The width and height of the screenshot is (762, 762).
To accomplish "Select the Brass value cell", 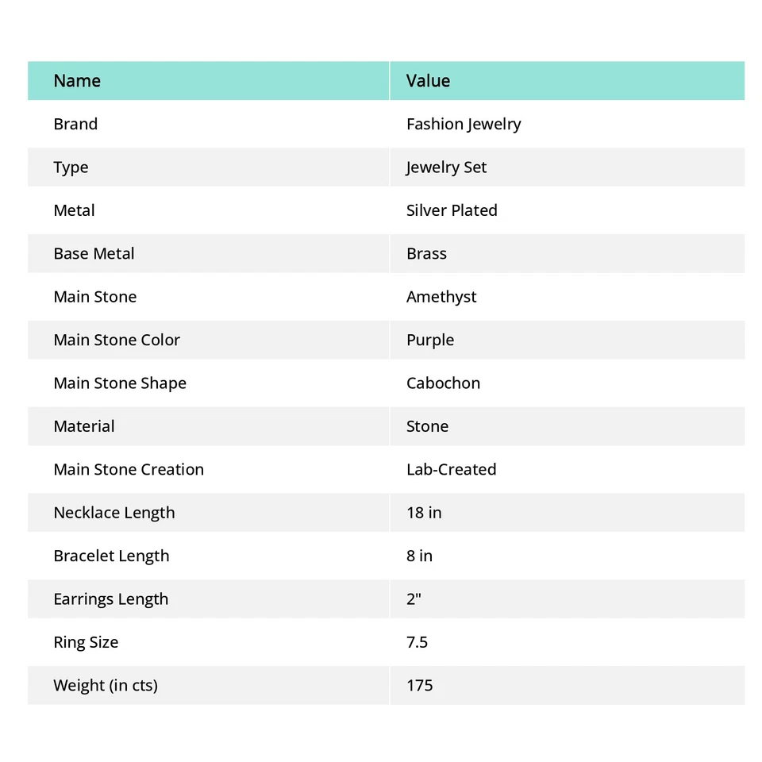I will 426,254.
